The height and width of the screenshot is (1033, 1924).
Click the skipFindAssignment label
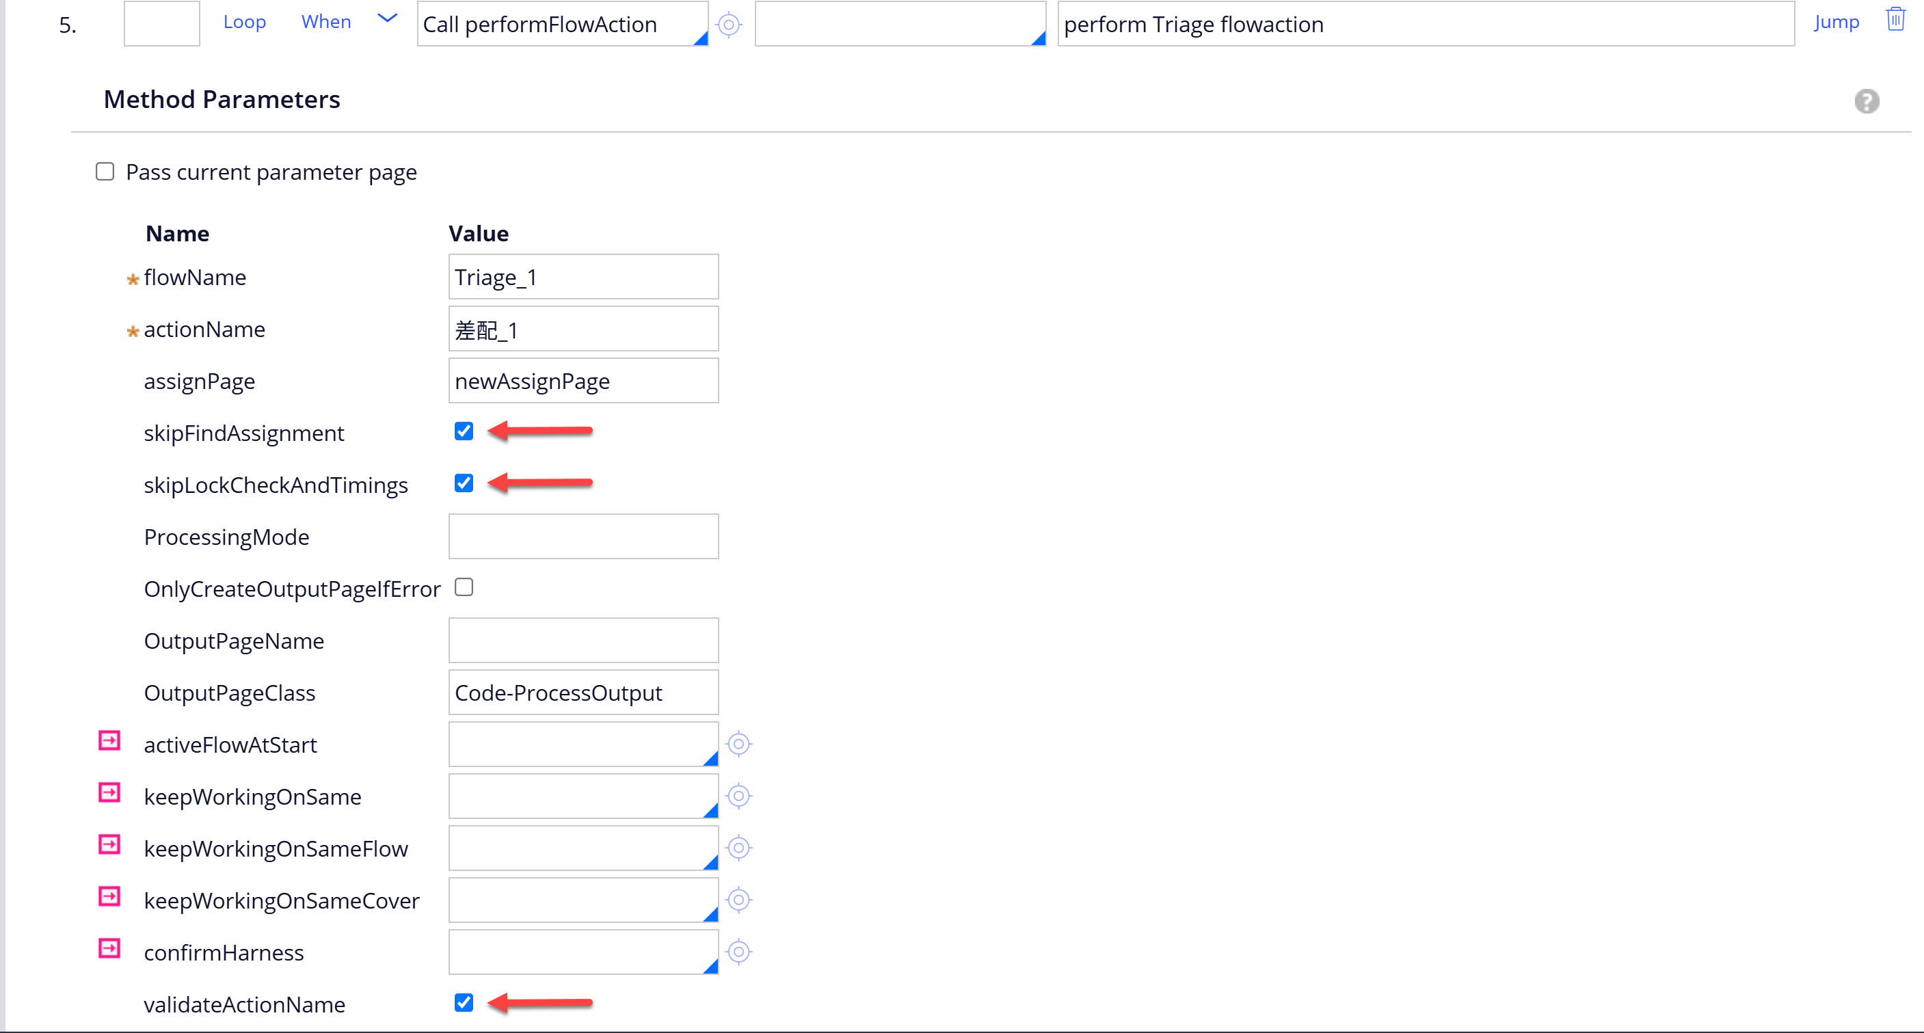click(244, 433)
